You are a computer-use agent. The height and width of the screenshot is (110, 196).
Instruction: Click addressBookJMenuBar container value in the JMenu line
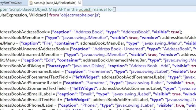click(x=102, y=43)
